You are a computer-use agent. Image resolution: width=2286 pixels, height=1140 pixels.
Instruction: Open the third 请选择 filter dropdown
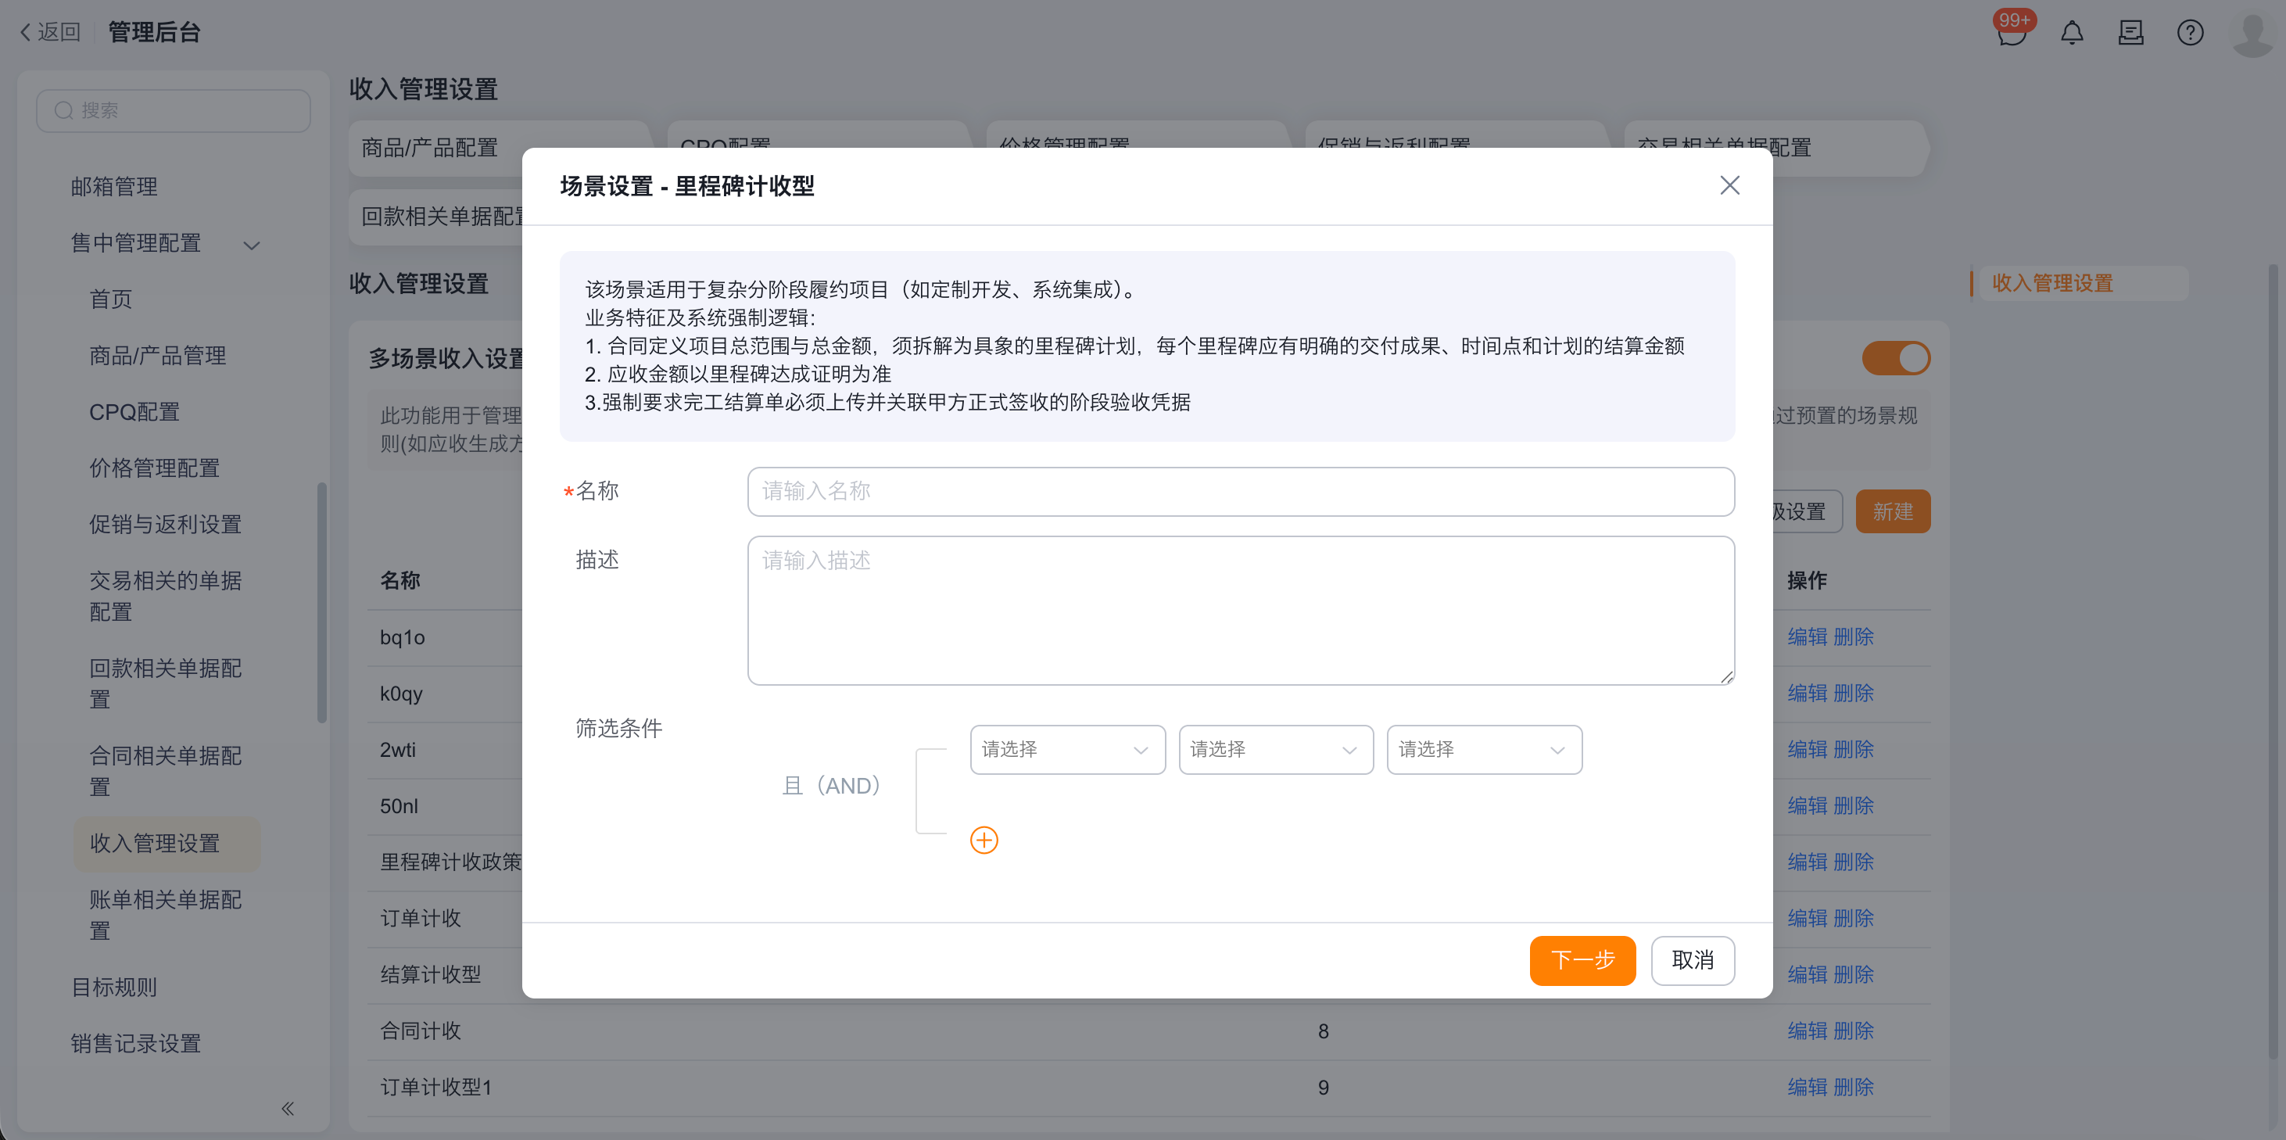click(x=1484, y=749)
